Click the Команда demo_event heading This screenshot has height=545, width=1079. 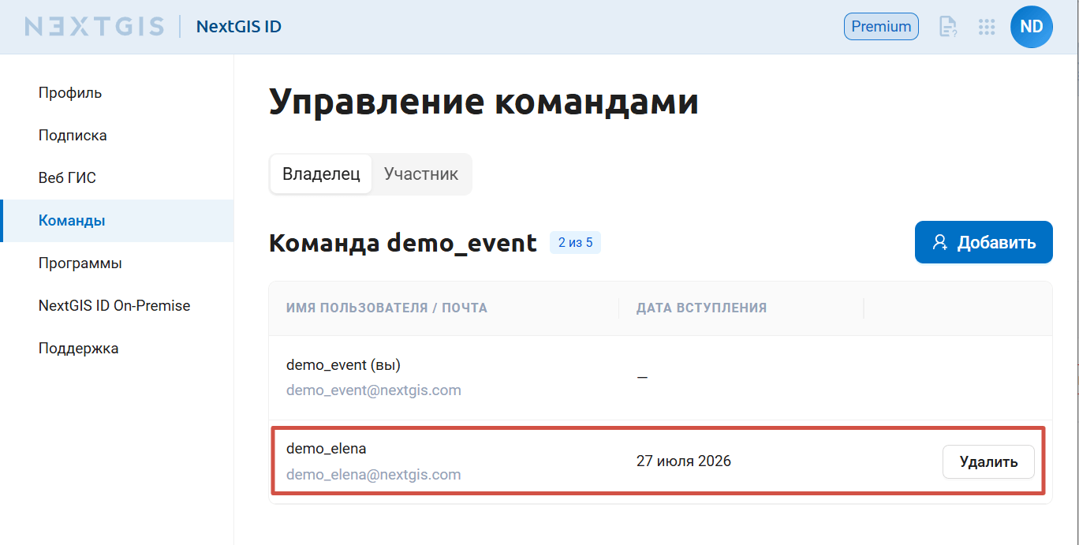click(x=403, y=243)
